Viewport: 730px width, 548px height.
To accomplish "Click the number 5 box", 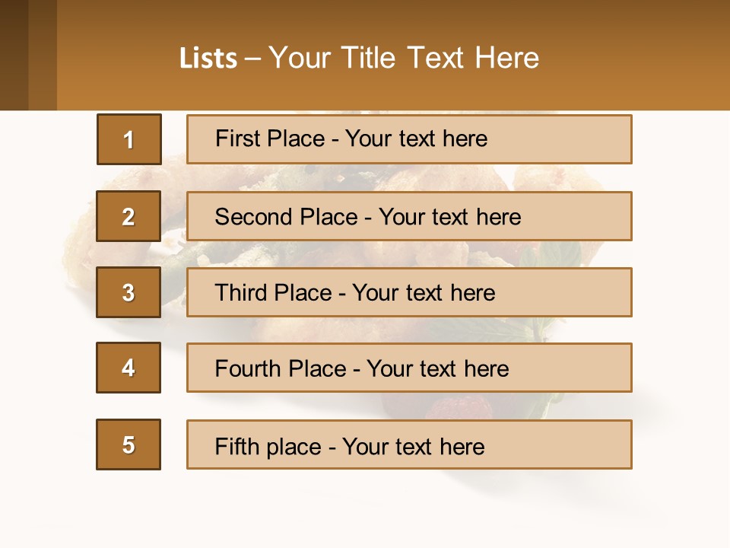I will coord(129,444).
